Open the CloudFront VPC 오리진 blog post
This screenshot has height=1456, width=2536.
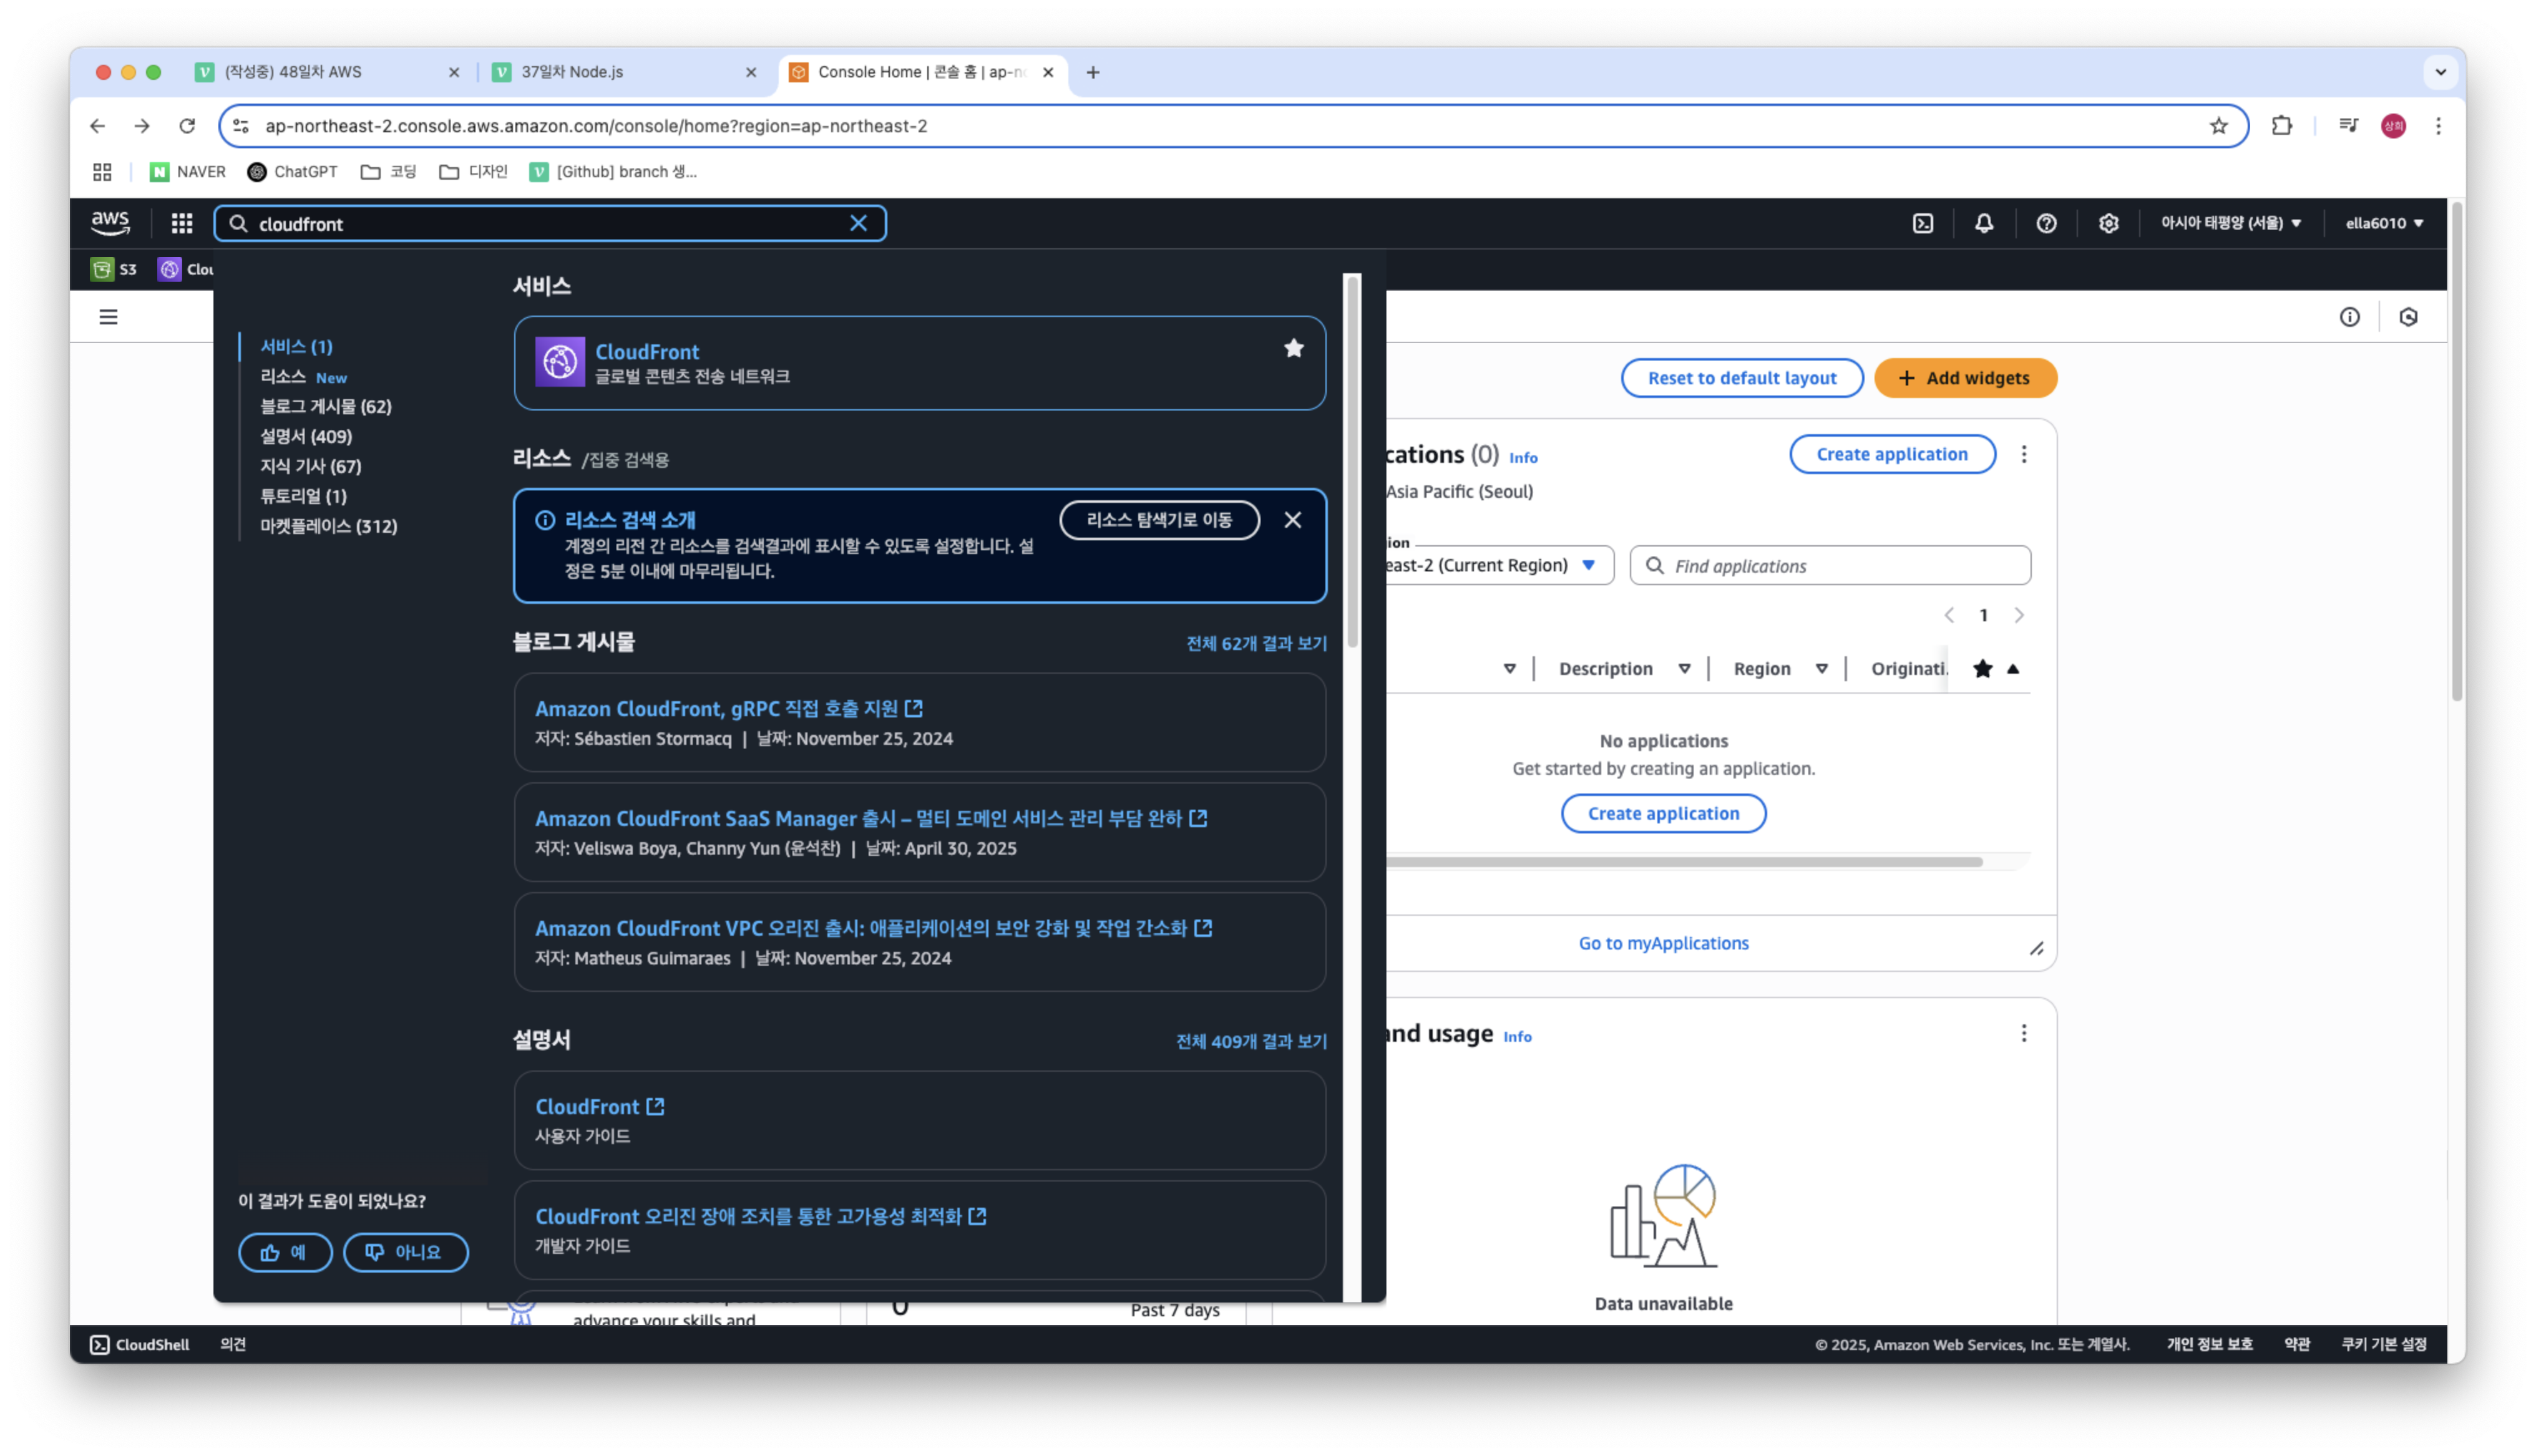[873, 928]
